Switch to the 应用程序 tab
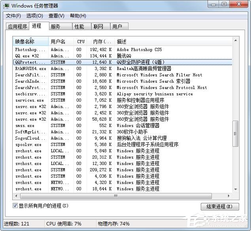251x231 pixels. coord(18,27)
